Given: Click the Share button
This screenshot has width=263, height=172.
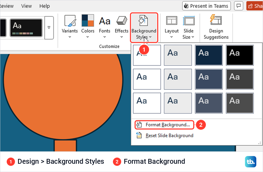Looking at the screenshot, I should 254,6.
